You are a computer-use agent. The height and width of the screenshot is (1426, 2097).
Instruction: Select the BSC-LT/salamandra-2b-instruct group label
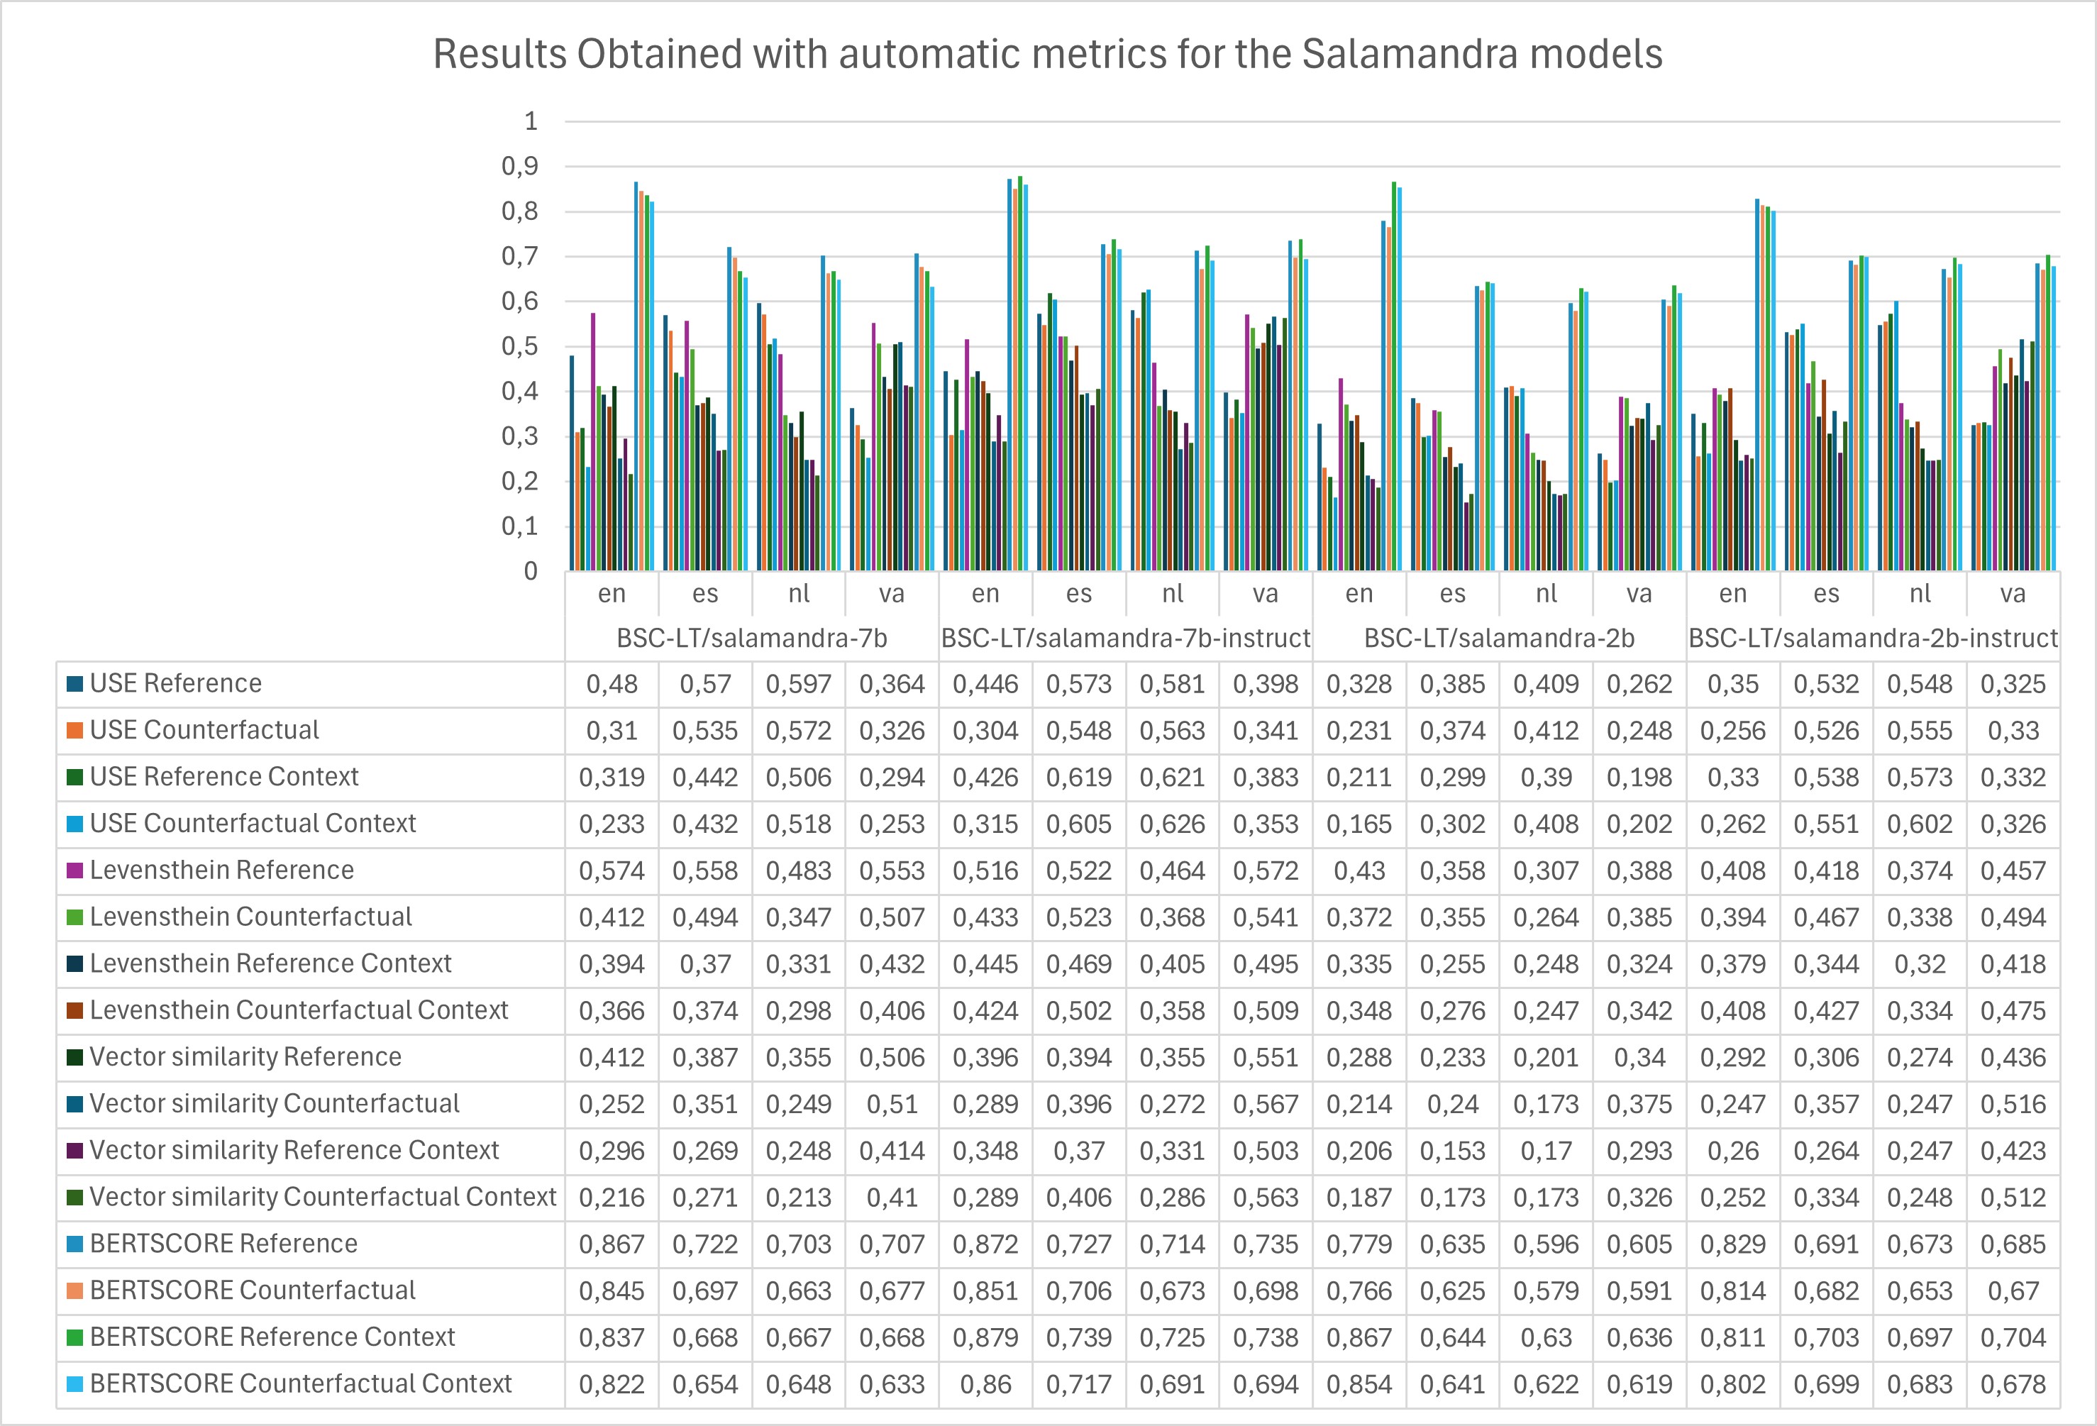[1874, 639]
